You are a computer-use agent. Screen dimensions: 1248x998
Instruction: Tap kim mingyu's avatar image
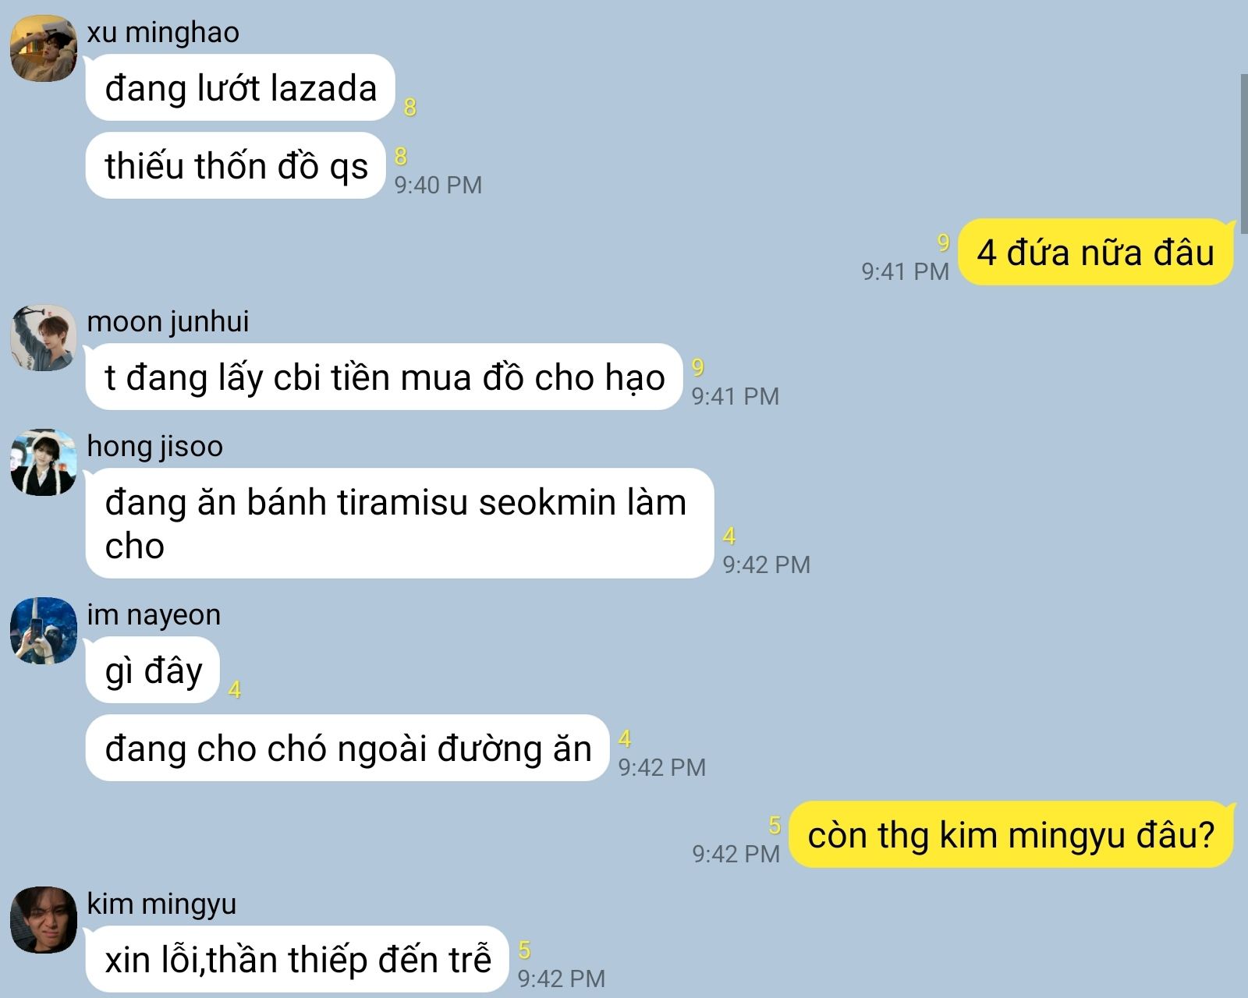click(x=44, y=920)
